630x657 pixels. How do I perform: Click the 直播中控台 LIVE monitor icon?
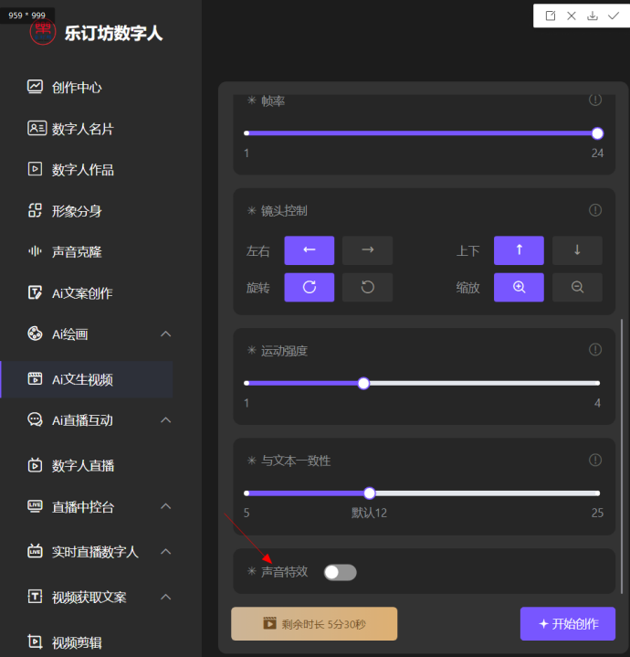point(35,506)
